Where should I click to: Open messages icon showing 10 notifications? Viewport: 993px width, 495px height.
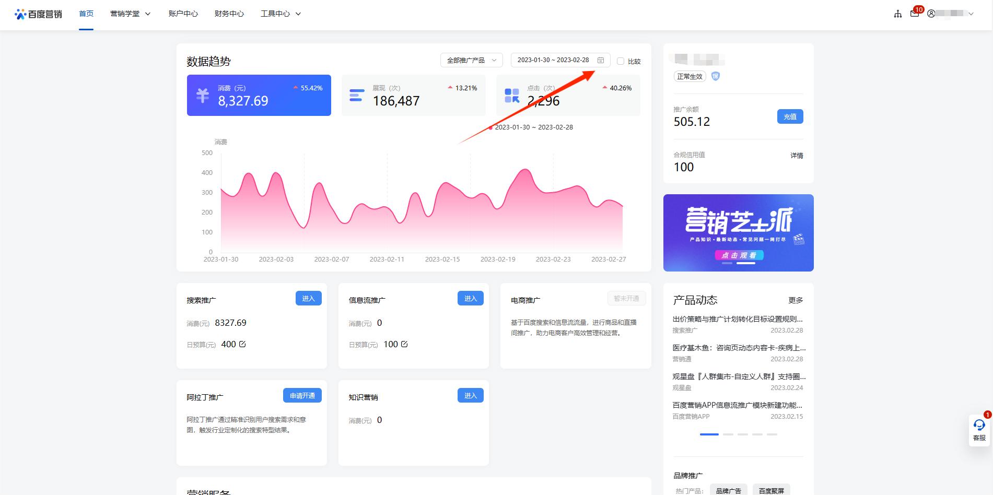click(x=915, y=14)
